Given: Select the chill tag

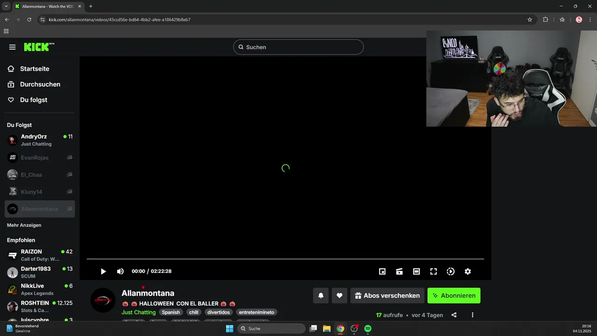Looking at the screenshot, I should (194, 312).
